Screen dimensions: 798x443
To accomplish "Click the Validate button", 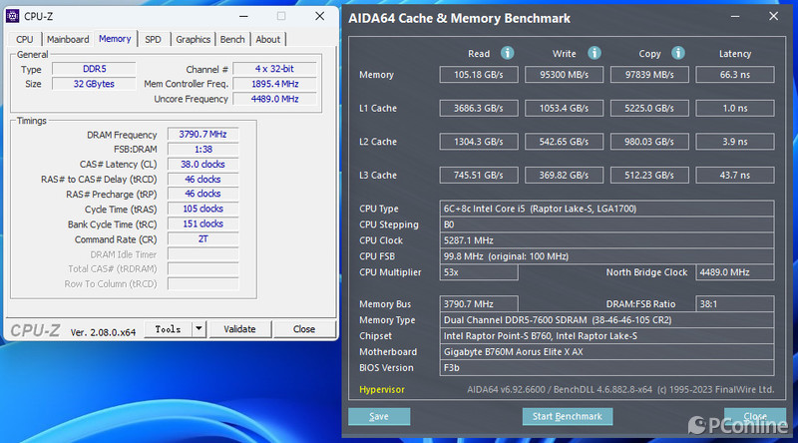I will coord(239,329).
